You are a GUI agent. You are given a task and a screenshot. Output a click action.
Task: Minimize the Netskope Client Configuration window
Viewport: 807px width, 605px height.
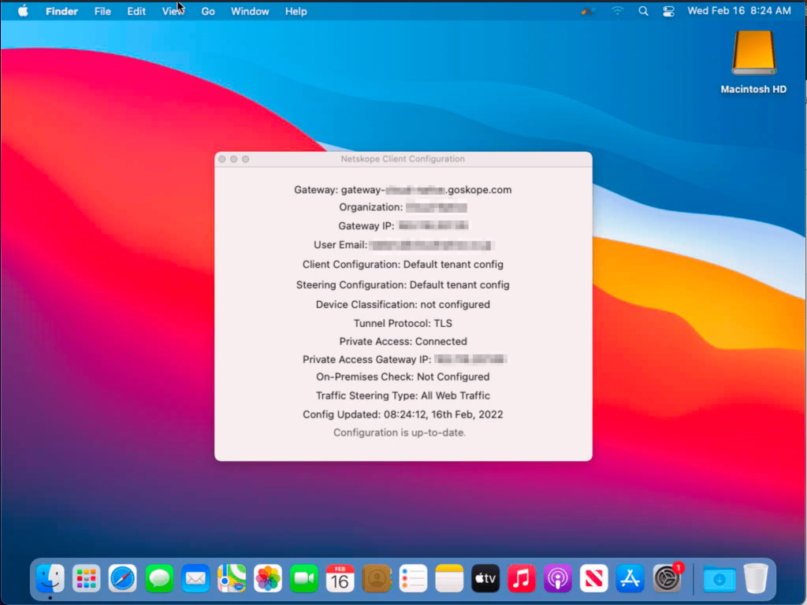[x=233, y=159]
